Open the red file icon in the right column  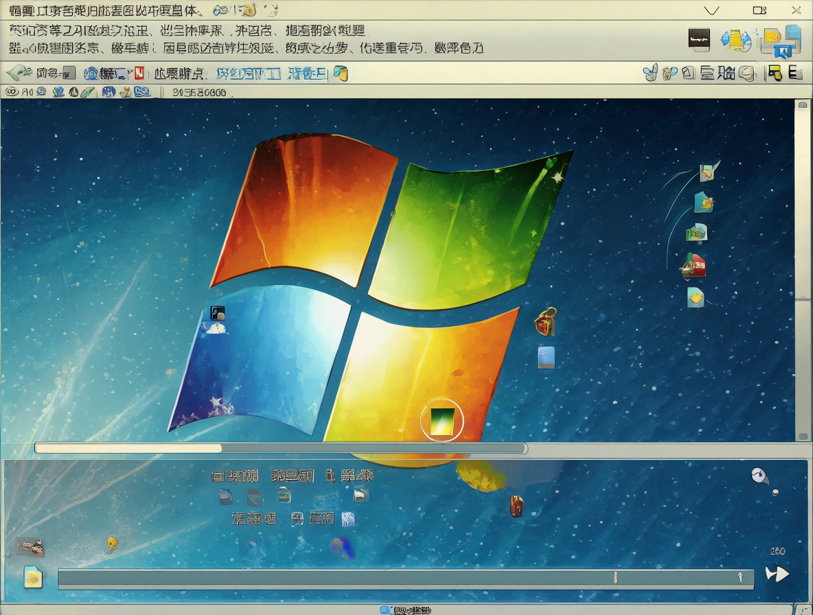point(694,265)
